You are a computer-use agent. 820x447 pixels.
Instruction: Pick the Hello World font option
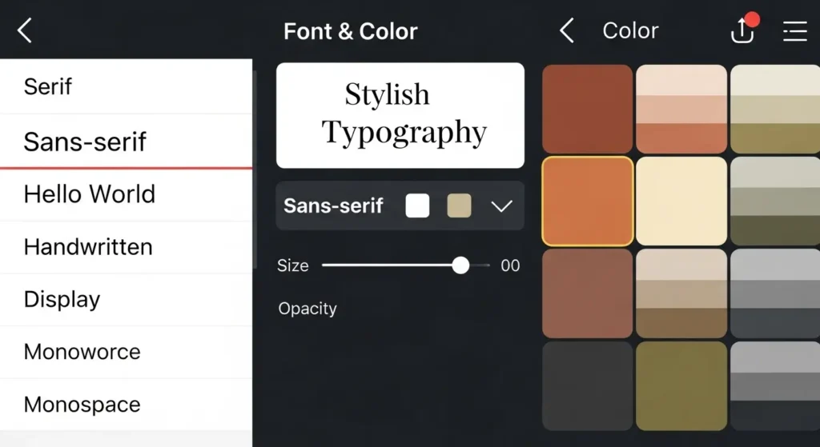pyautogui.click(x=89, y=194)
